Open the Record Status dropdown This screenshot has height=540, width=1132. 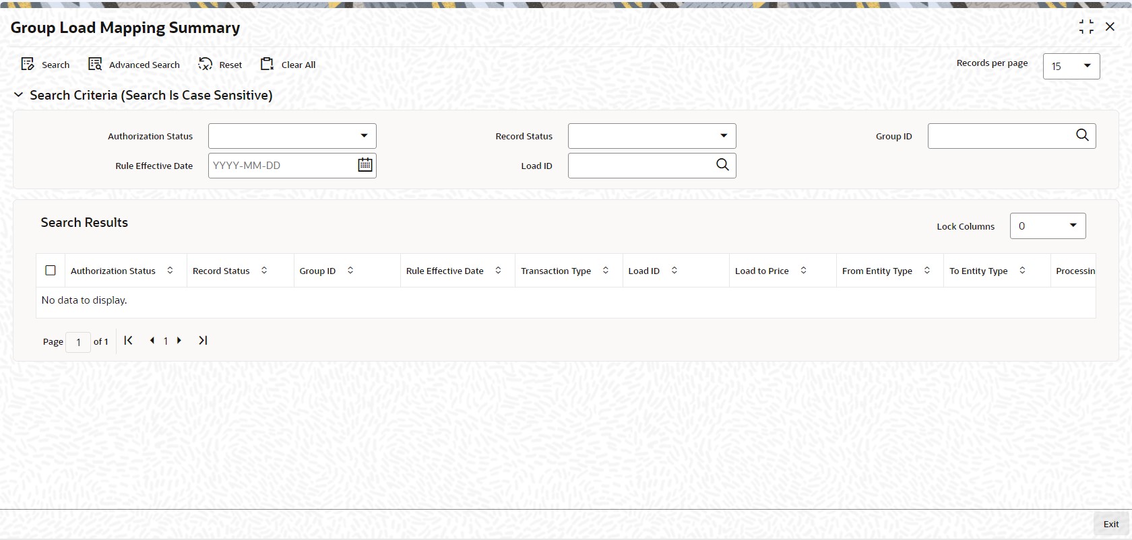(x=652, y=136)
